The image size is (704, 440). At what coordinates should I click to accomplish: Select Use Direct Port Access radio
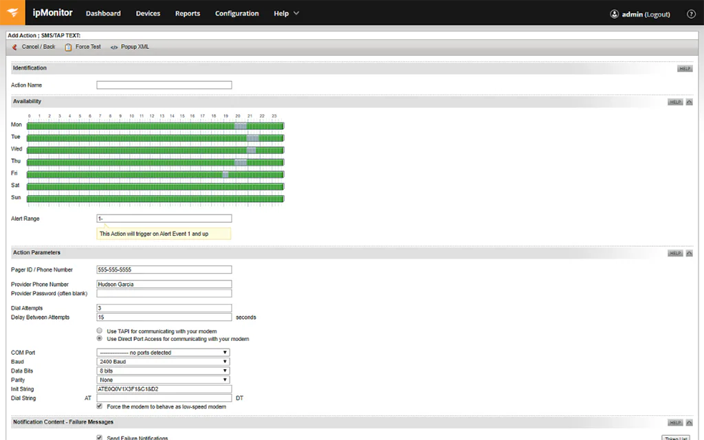[99, 338]
